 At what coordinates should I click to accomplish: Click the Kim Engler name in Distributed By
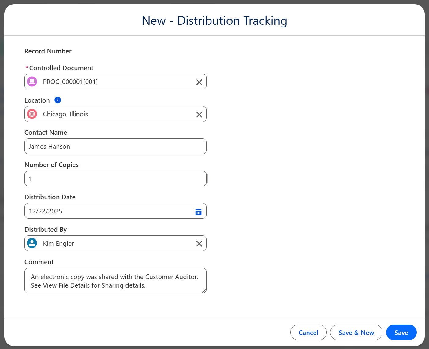[58, 244]
